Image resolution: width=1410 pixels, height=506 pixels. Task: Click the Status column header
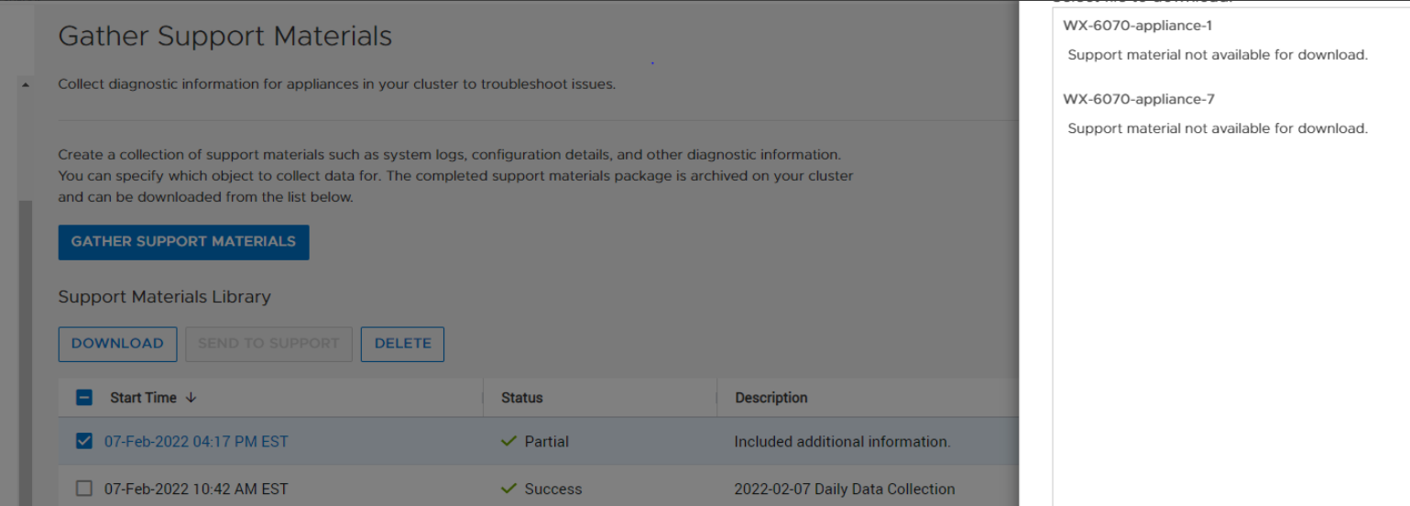(522, 398)
